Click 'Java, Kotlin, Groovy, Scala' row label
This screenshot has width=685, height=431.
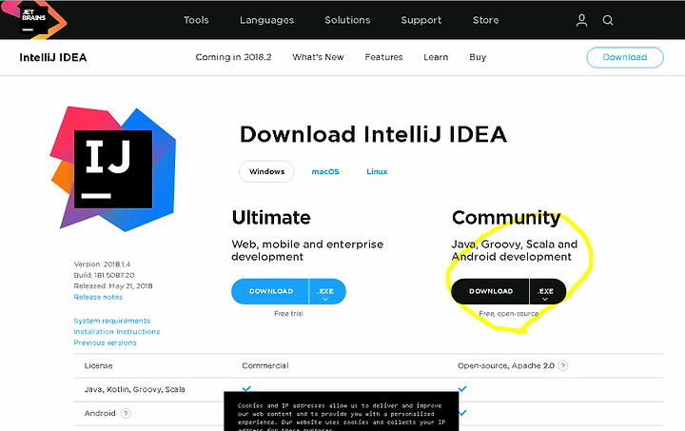click(134, 389)
